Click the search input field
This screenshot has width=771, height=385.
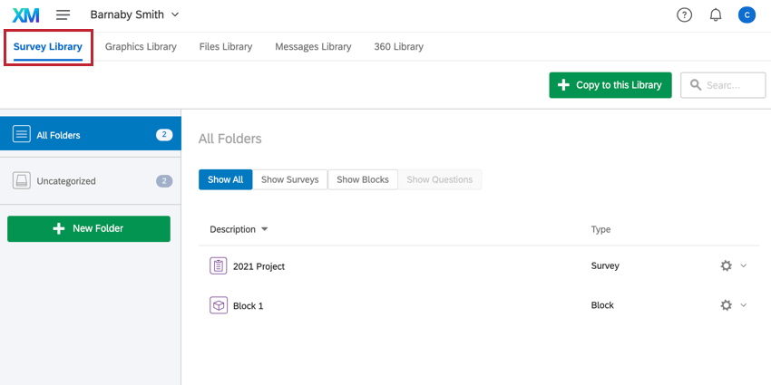[723, 85]
